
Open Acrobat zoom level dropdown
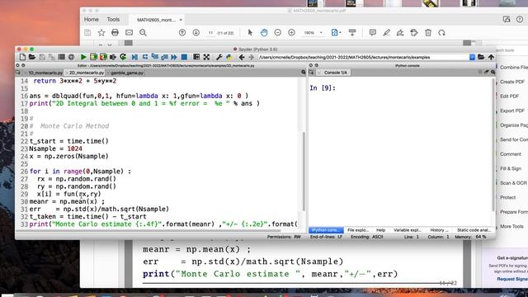pos(321,33)
